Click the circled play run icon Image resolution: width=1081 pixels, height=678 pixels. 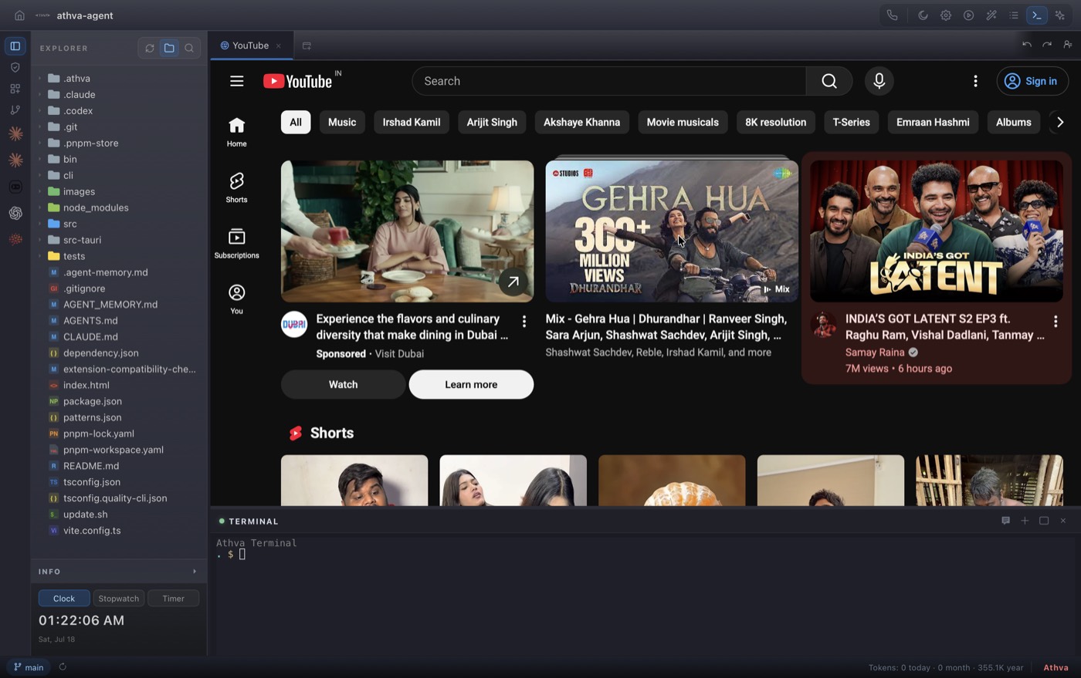pos(968,15)
